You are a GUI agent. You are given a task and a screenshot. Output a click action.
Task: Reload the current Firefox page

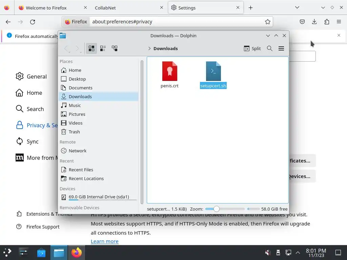33,22
